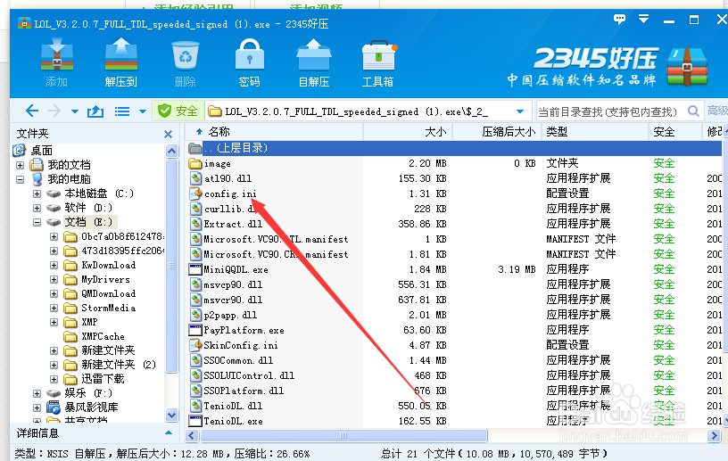Open the title bar menu dropdown icon

(x=643, y=19)
